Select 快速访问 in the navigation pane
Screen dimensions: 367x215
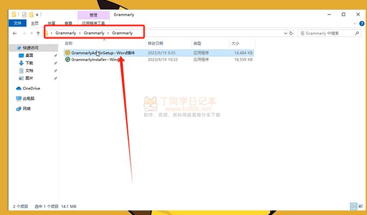(30, 48)
